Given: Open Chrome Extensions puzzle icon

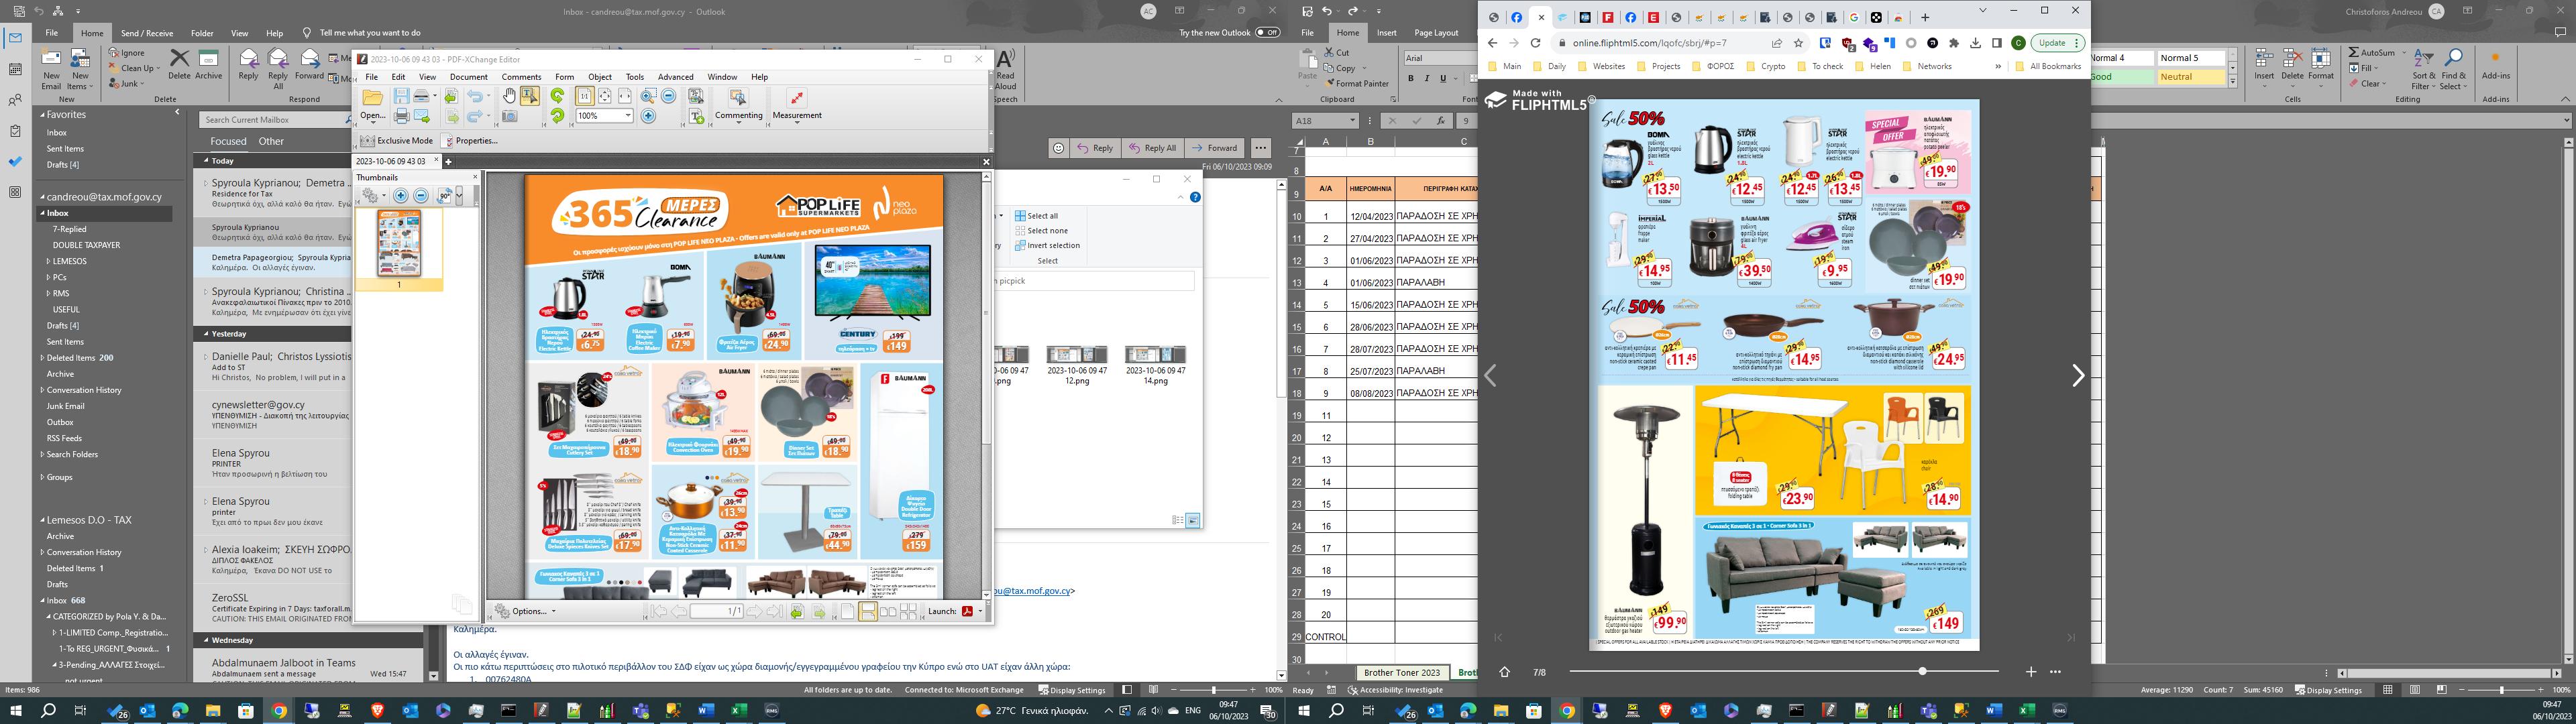Looking at the screenshot, I should click(x=1954, y=43).
